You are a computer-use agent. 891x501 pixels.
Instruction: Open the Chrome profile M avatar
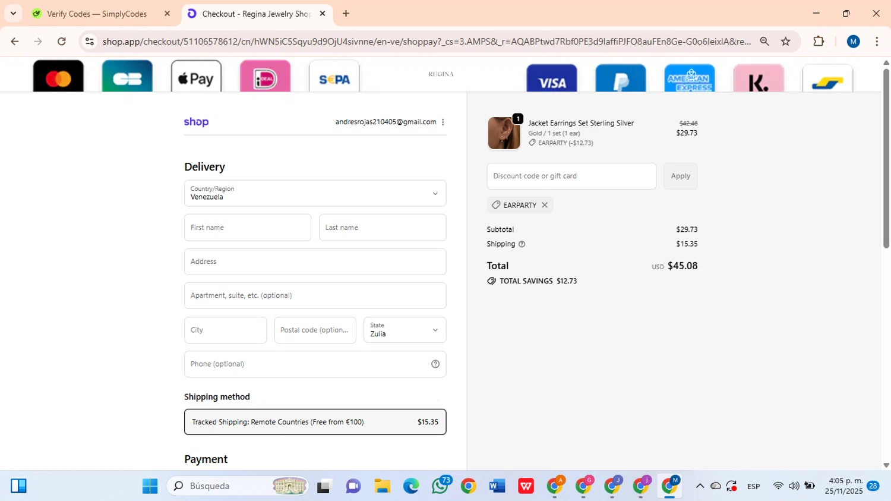pyautogui.click(x=854, y=42)
